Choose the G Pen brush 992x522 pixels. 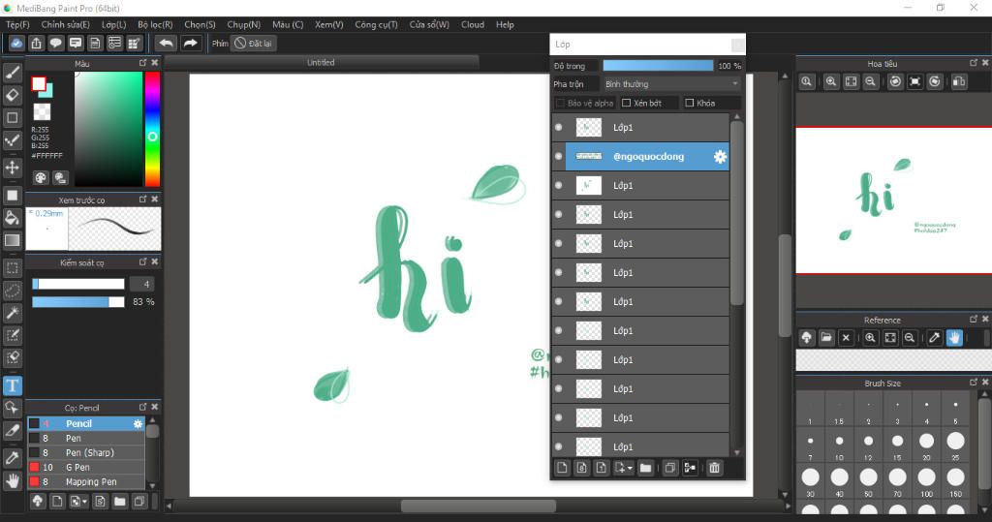pyautogui.click(x=86, y=468)
